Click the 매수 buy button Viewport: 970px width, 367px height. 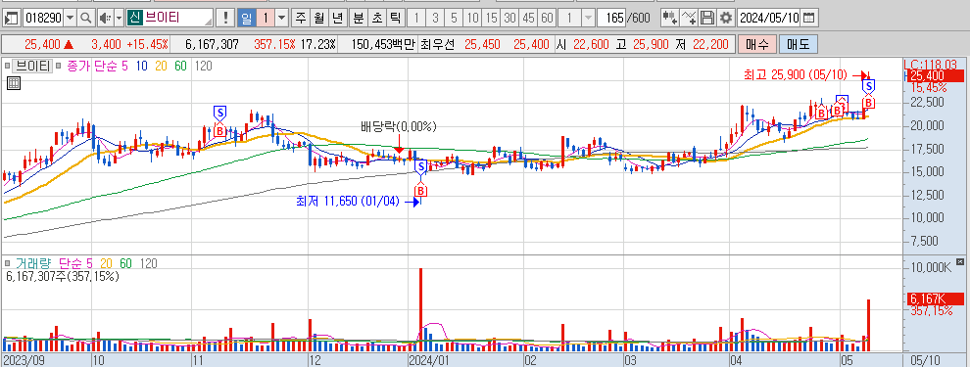756,44
